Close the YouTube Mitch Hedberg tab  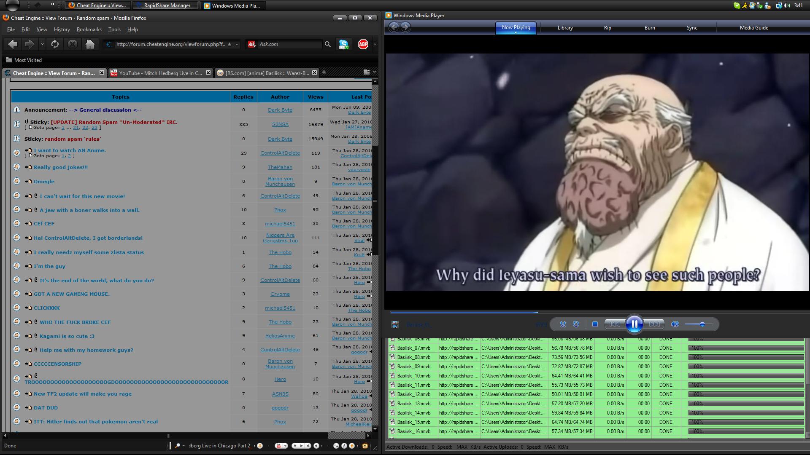208,73
